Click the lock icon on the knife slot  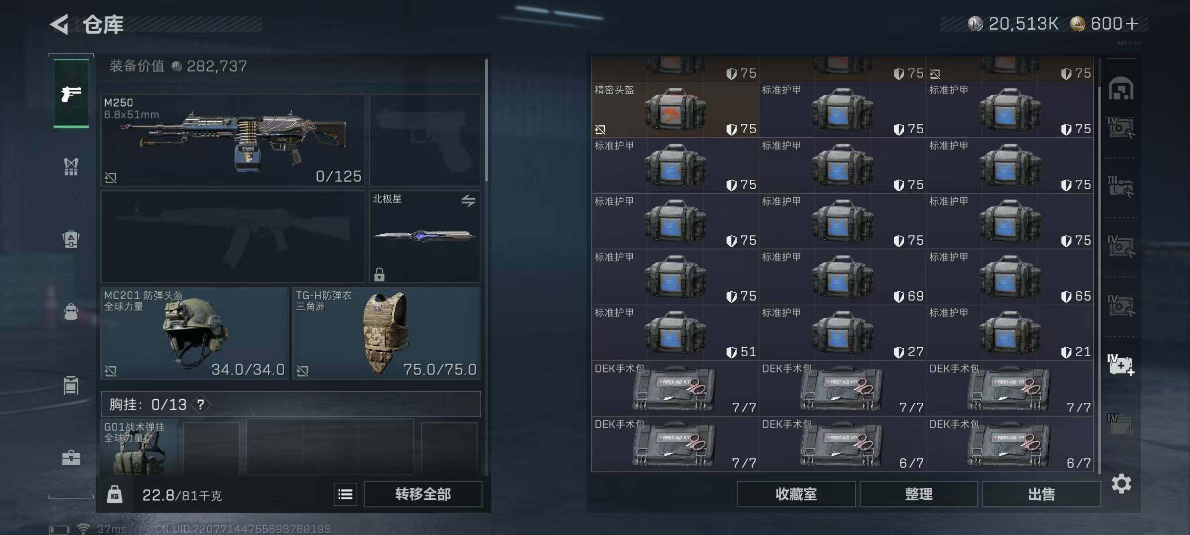pyautogui.click(x=379, y=274)
